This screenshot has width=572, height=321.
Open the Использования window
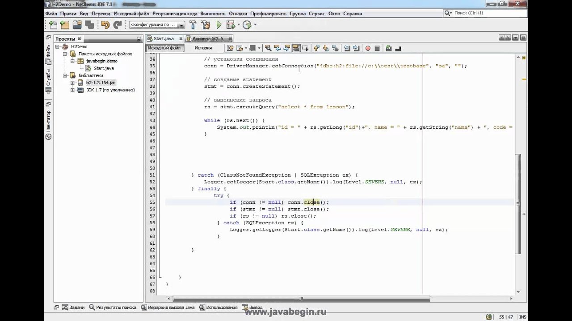point(219,307)
